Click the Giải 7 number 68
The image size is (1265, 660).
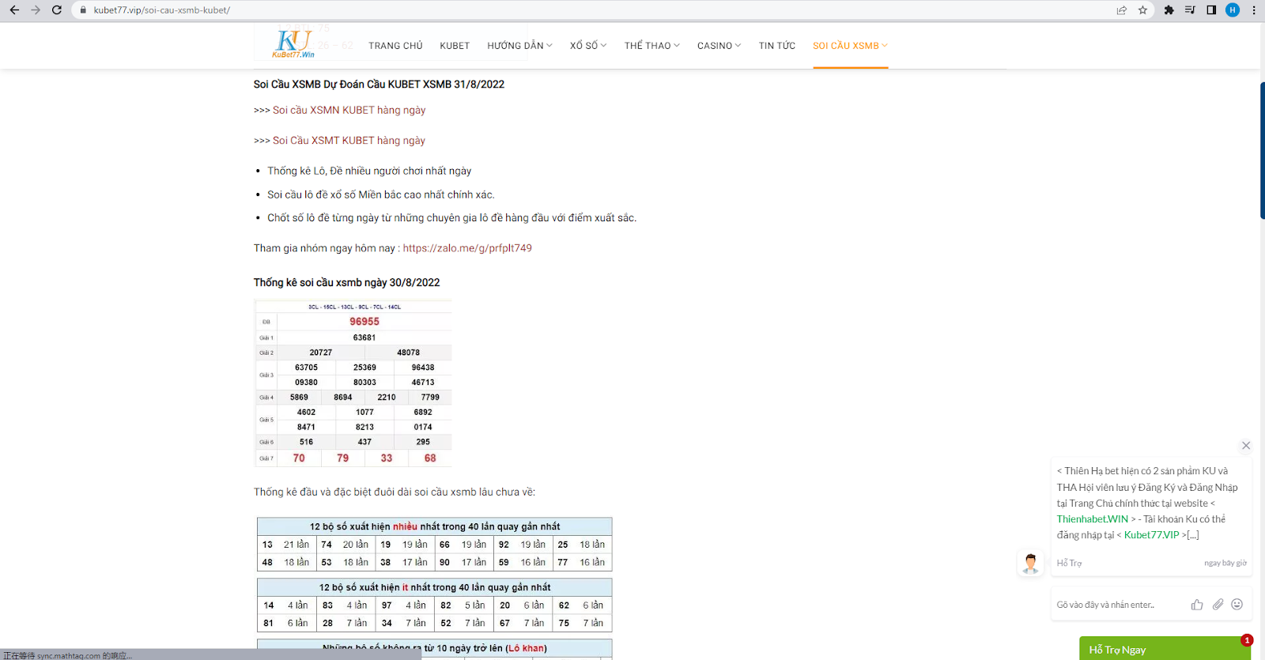(430, 458)
